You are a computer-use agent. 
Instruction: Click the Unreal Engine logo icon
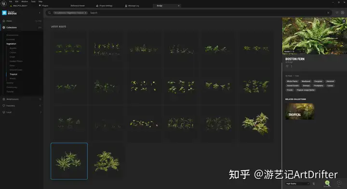tap(4, 3)
